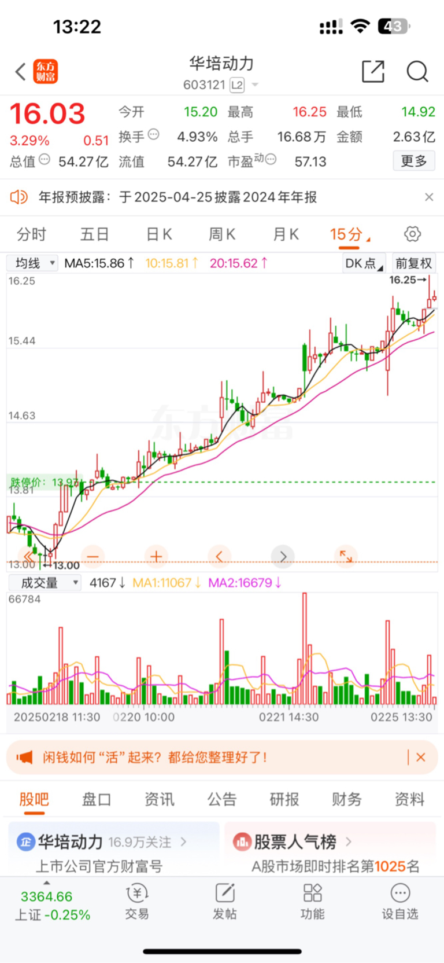Open the 股票人气榜 ranking card
444x963 pixels.
330,849
